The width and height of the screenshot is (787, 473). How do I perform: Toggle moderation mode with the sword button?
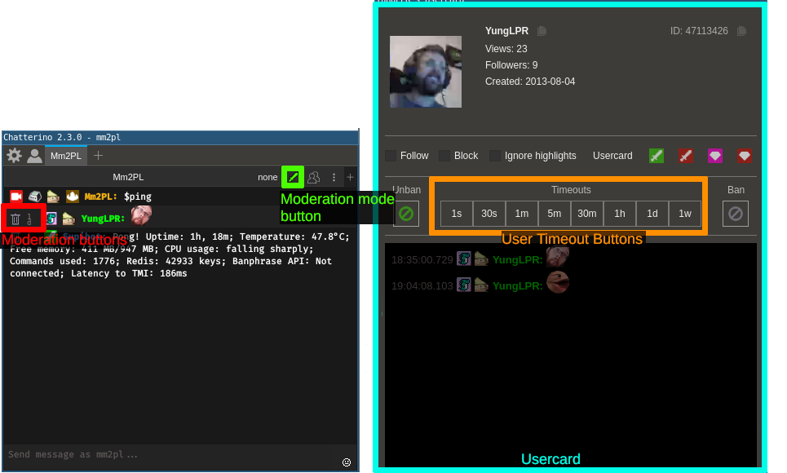pyautogui.click(x=293, y=177)
